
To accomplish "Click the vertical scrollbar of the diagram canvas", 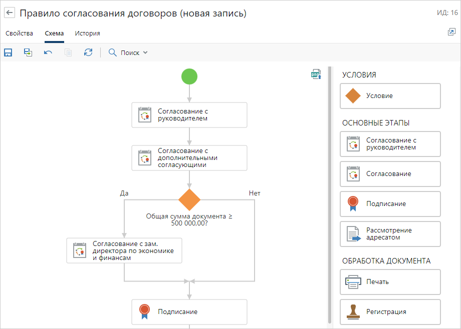I will pos(329,195).
